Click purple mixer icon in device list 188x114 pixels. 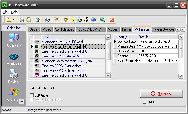pyautogui.click(x=37, y=75)
